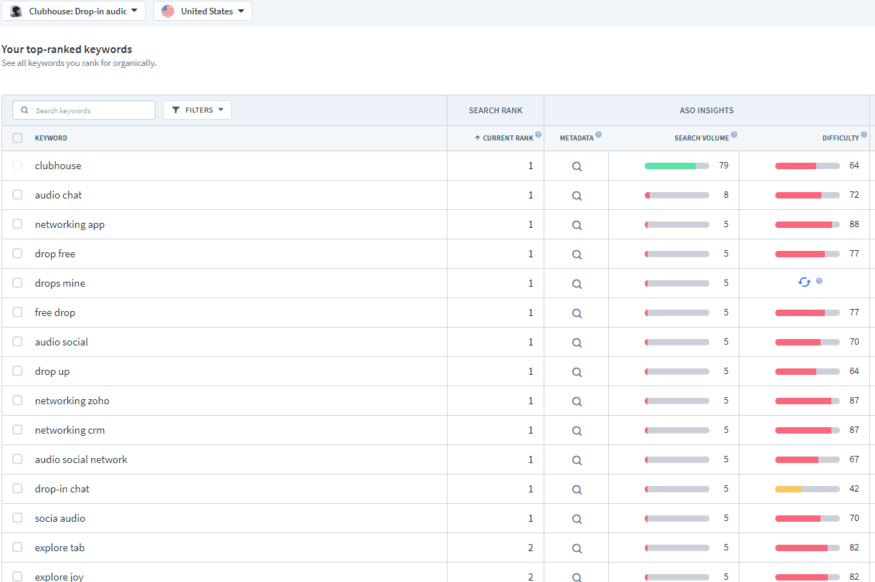Open metadata magnifier for networking crm
Screen dimensions: 875x582
tap(577, 431)
